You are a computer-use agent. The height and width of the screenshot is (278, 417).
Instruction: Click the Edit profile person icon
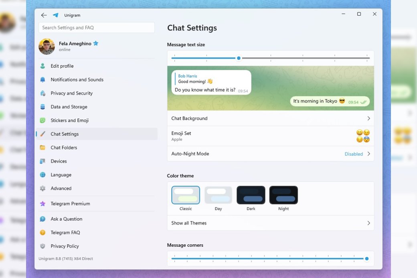43,66
